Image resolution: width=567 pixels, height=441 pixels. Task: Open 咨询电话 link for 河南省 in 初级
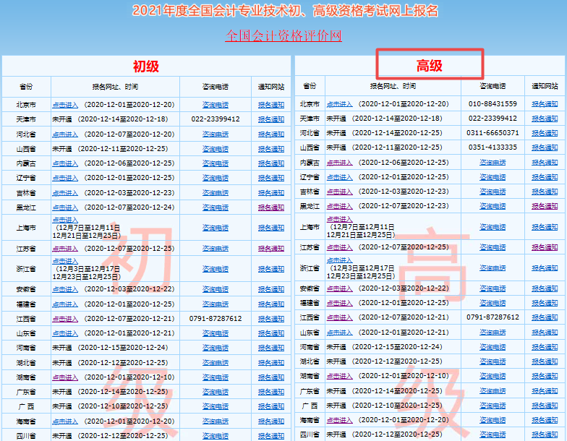pos(216,348)
